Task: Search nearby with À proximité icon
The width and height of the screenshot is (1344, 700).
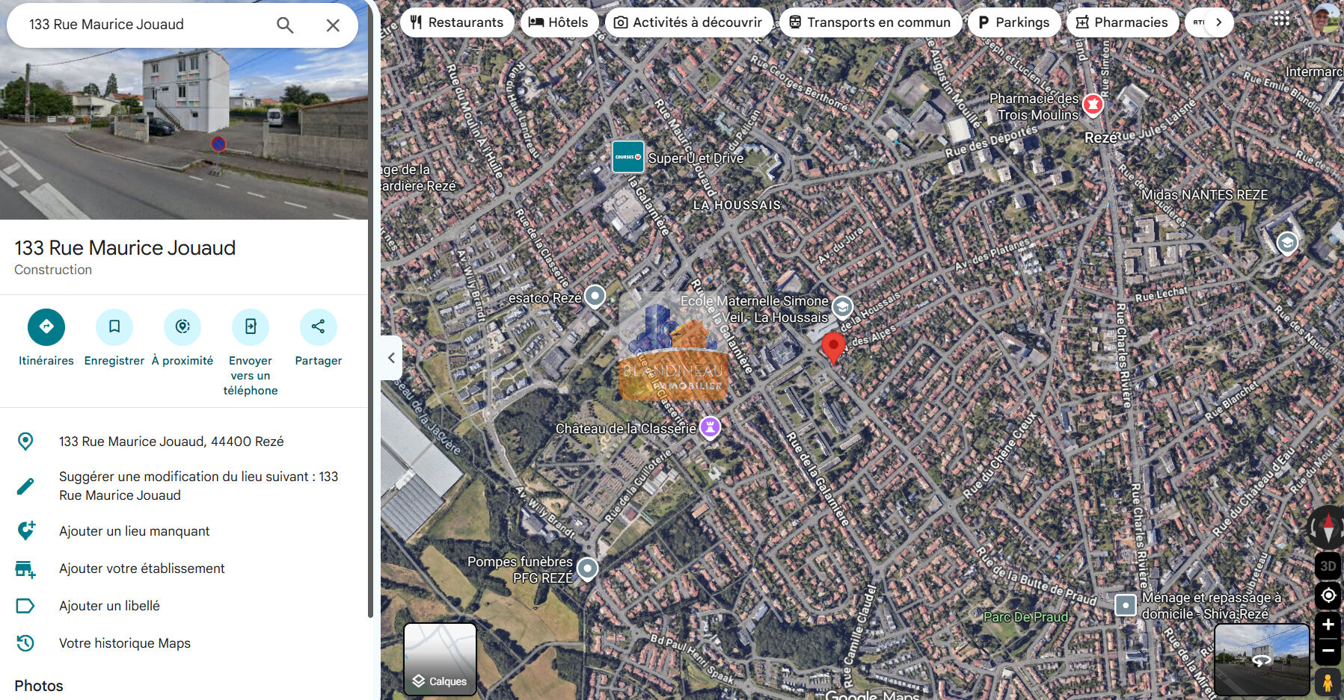Action: (x=182, y=326)
